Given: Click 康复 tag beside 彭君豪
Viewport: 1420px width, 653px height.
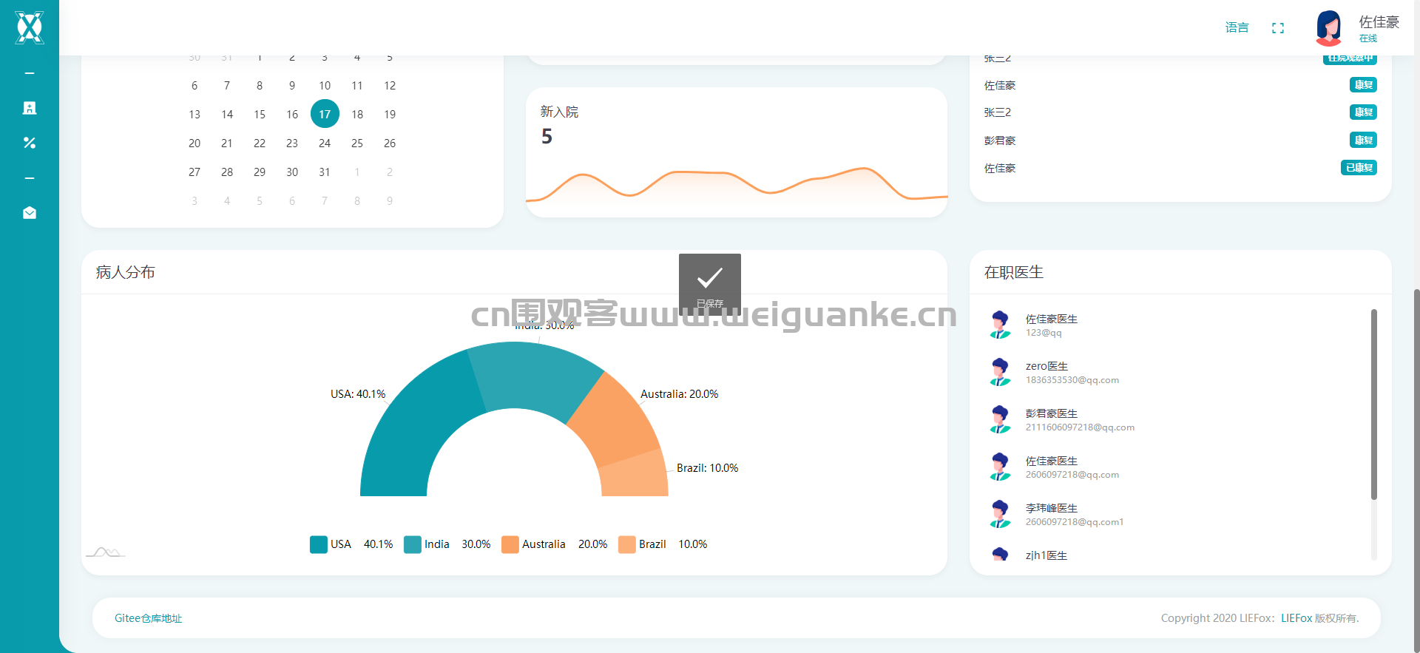Looking at the screenshot, I should click(1363, 140).
